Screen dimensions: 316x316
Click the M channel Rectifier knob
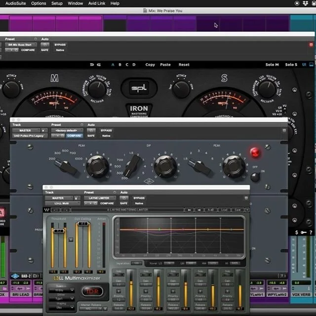click(97, 89)
